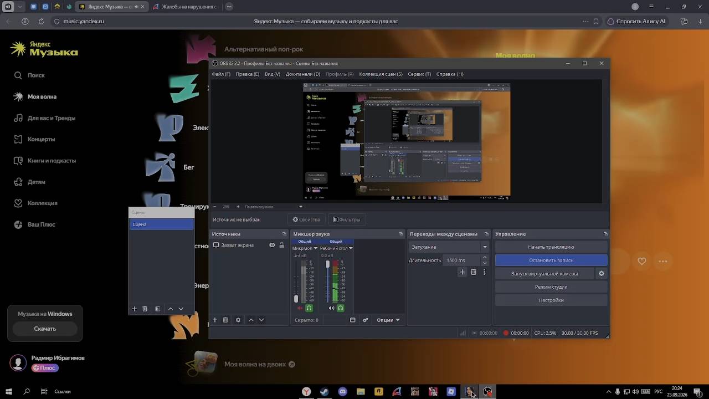The height and width of the screenshot is (399, 709).
Task: Move the scene up in the scenes panel
Action: click(171, 309)
